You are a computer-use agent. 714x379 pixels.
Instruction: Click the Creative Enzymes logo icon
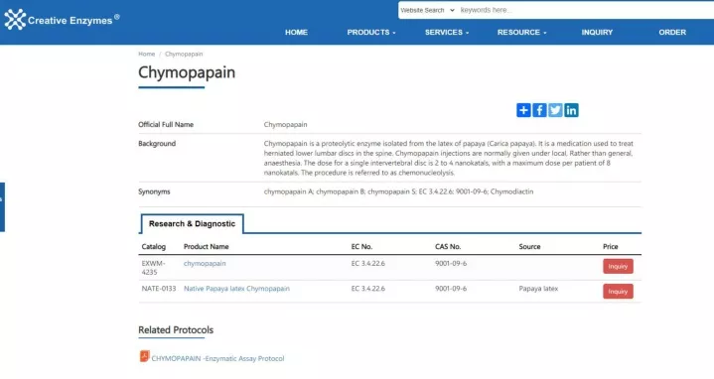pos(15,20)
